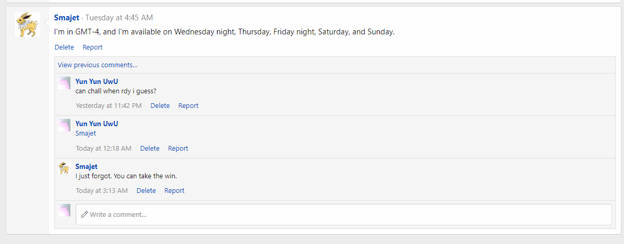The image size is (624, 244).
Task: Delete Smajet's main profile post
Action: point(65,47)
